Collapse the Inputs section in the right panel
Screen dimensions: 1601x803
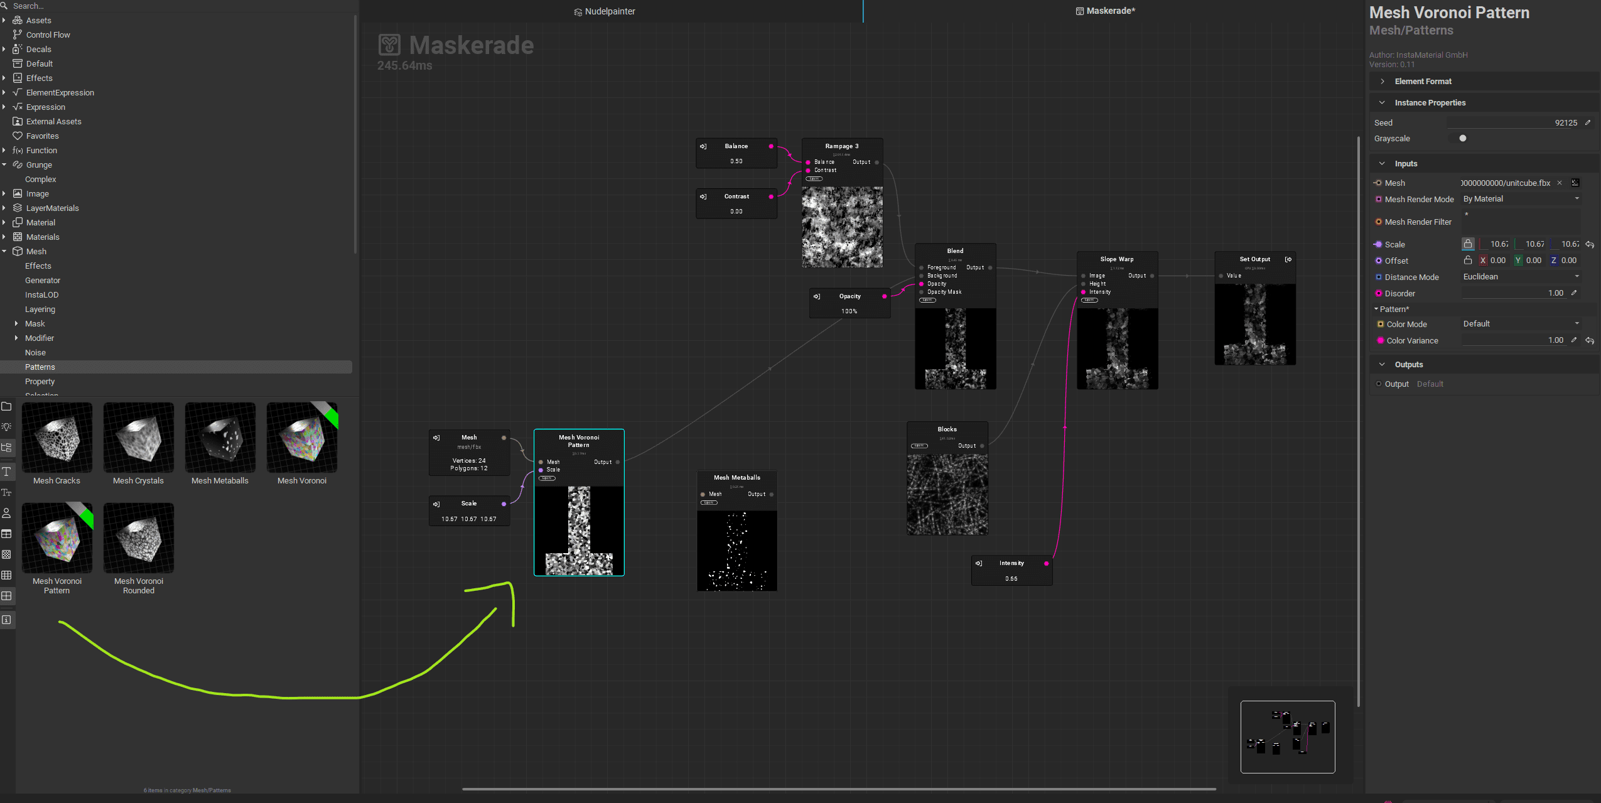tap(1383, 163)
